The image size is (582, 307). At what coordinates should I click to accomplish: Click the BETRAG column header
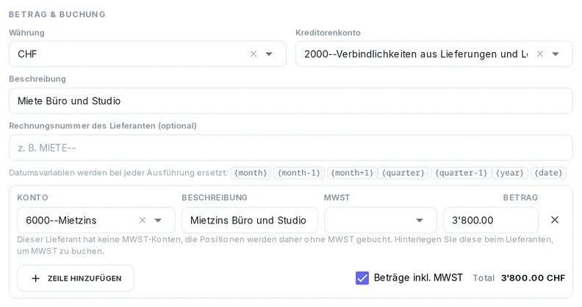pos(520,198)
